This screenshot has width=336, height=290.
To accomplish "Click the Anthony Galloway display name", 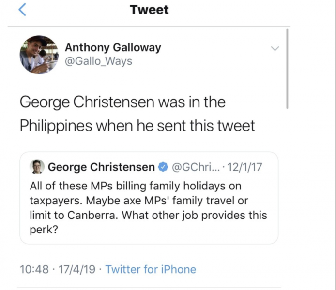I will tap(113, 47).
